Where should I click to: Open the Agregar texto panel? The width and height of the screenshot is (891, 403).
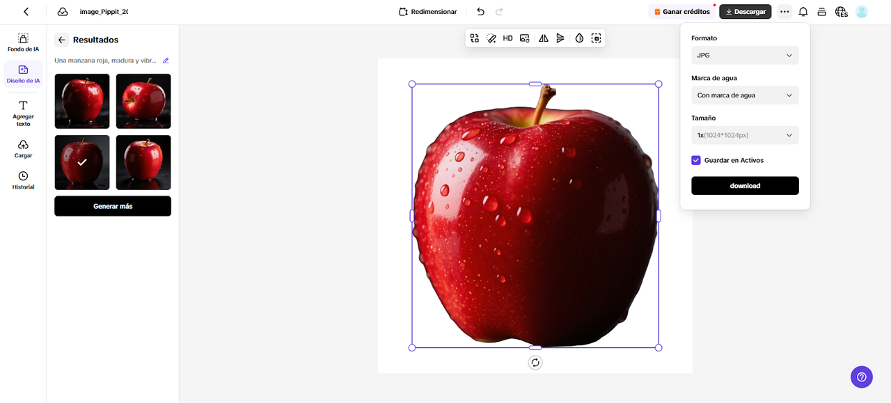pos(23,113)
